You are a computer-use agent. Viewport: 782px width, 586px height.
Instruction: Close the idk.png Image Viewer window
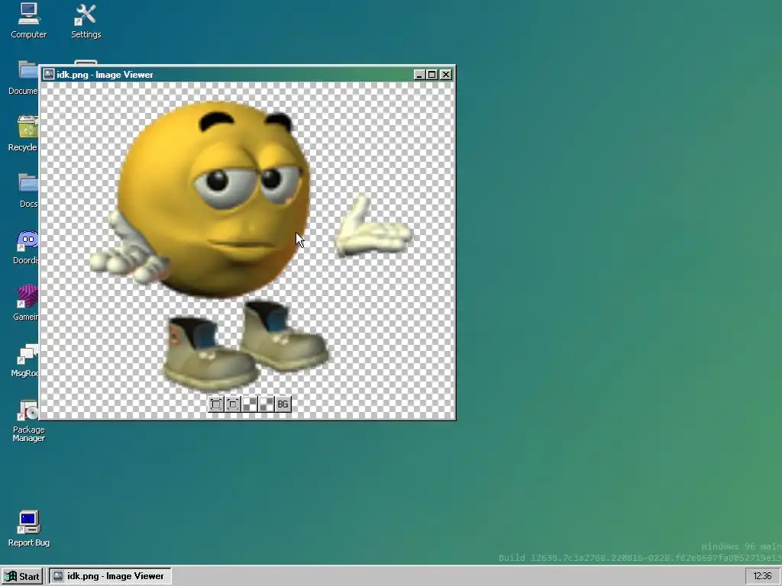(x=446, y=75)
